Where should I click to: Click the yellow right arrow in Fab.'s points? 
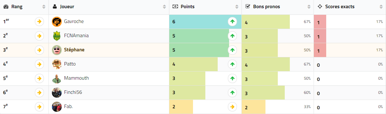(x=233, y=107)
